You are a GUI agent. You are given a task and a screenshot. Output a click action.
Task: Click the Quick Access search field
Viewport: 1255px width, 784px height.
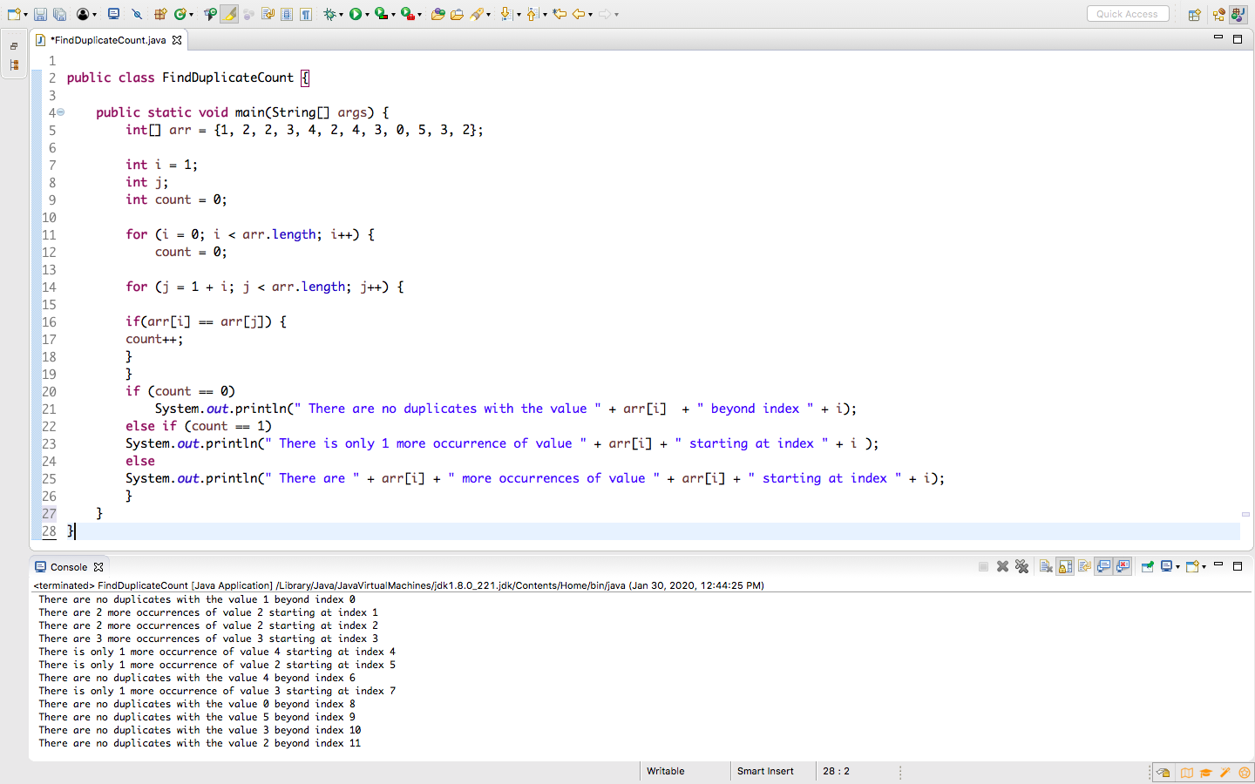tap(1128, 13)
